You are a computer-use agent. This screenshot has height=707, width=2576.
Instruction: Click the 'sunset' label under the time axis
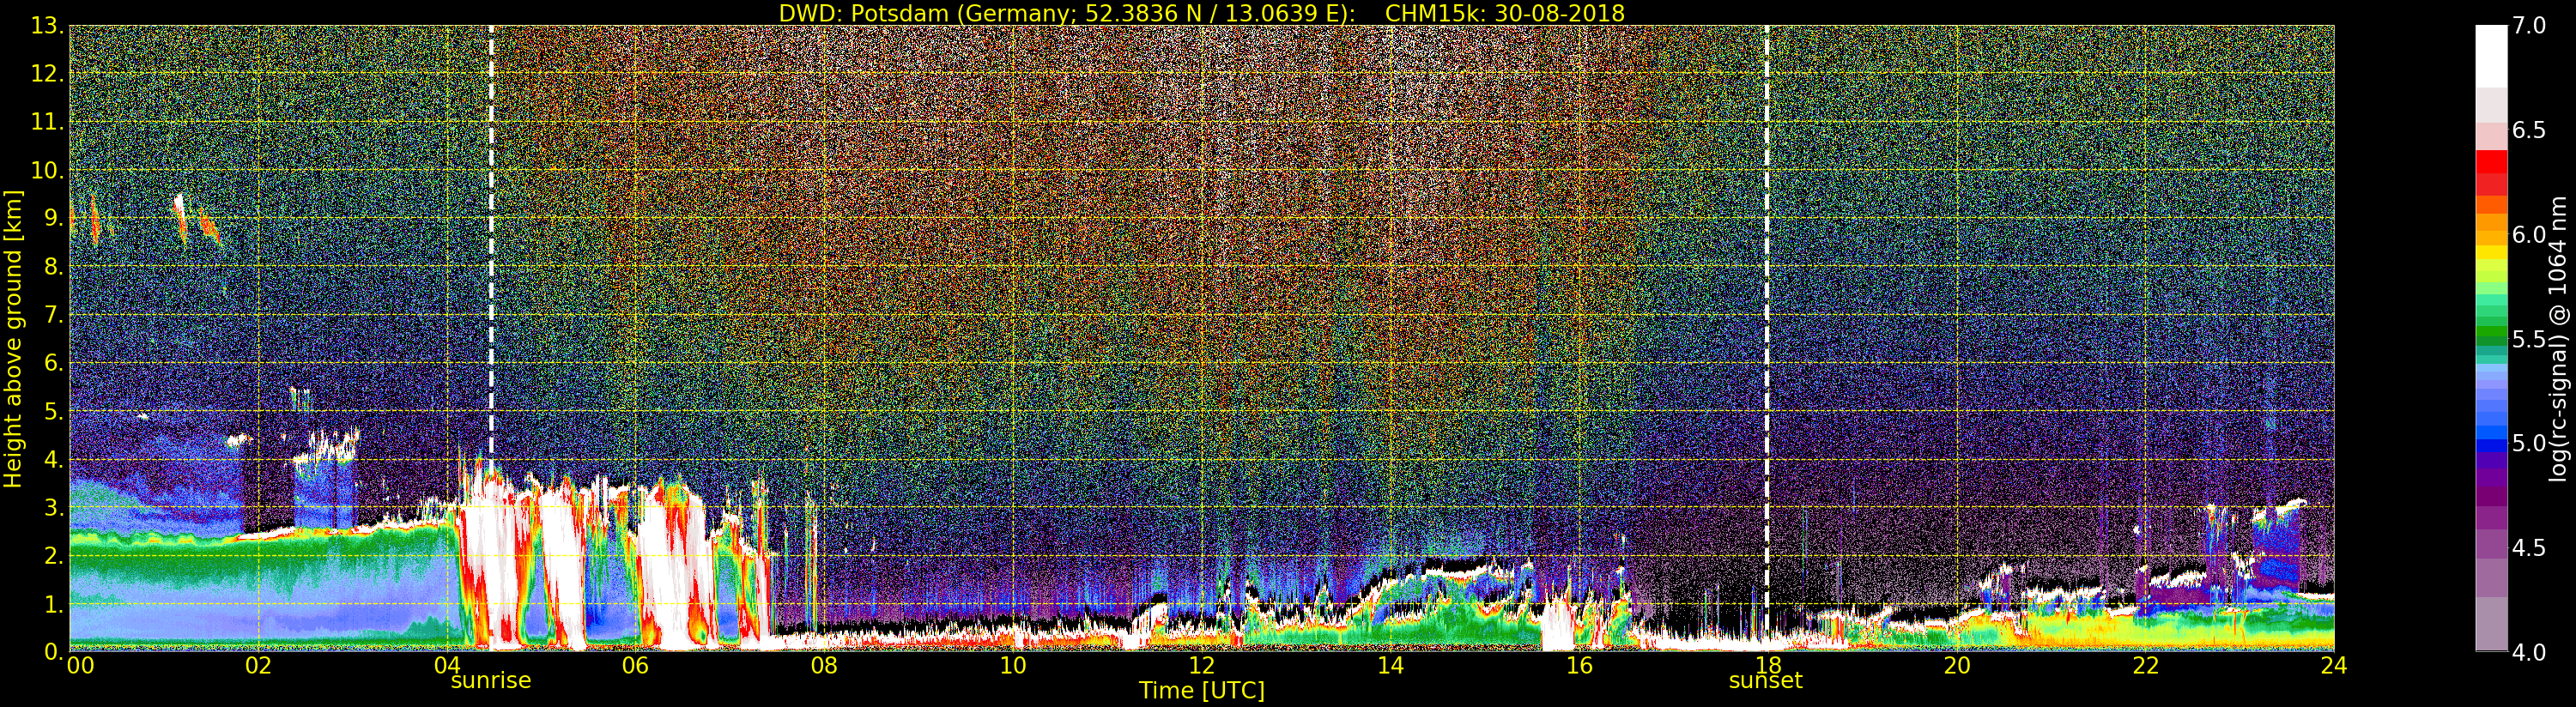(1766, 681)
